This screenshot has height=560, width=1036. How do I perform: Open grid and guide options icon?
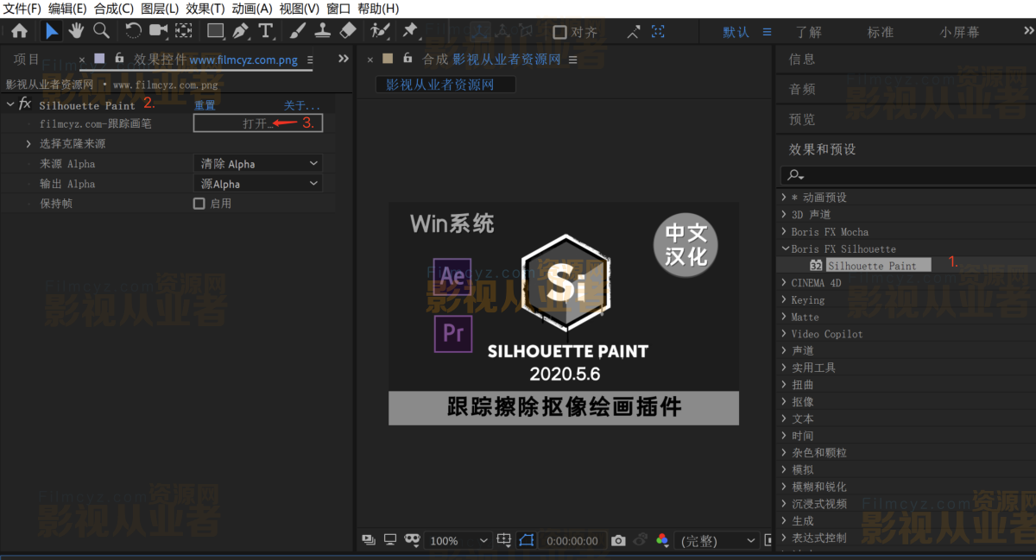(x=504, y=540)
